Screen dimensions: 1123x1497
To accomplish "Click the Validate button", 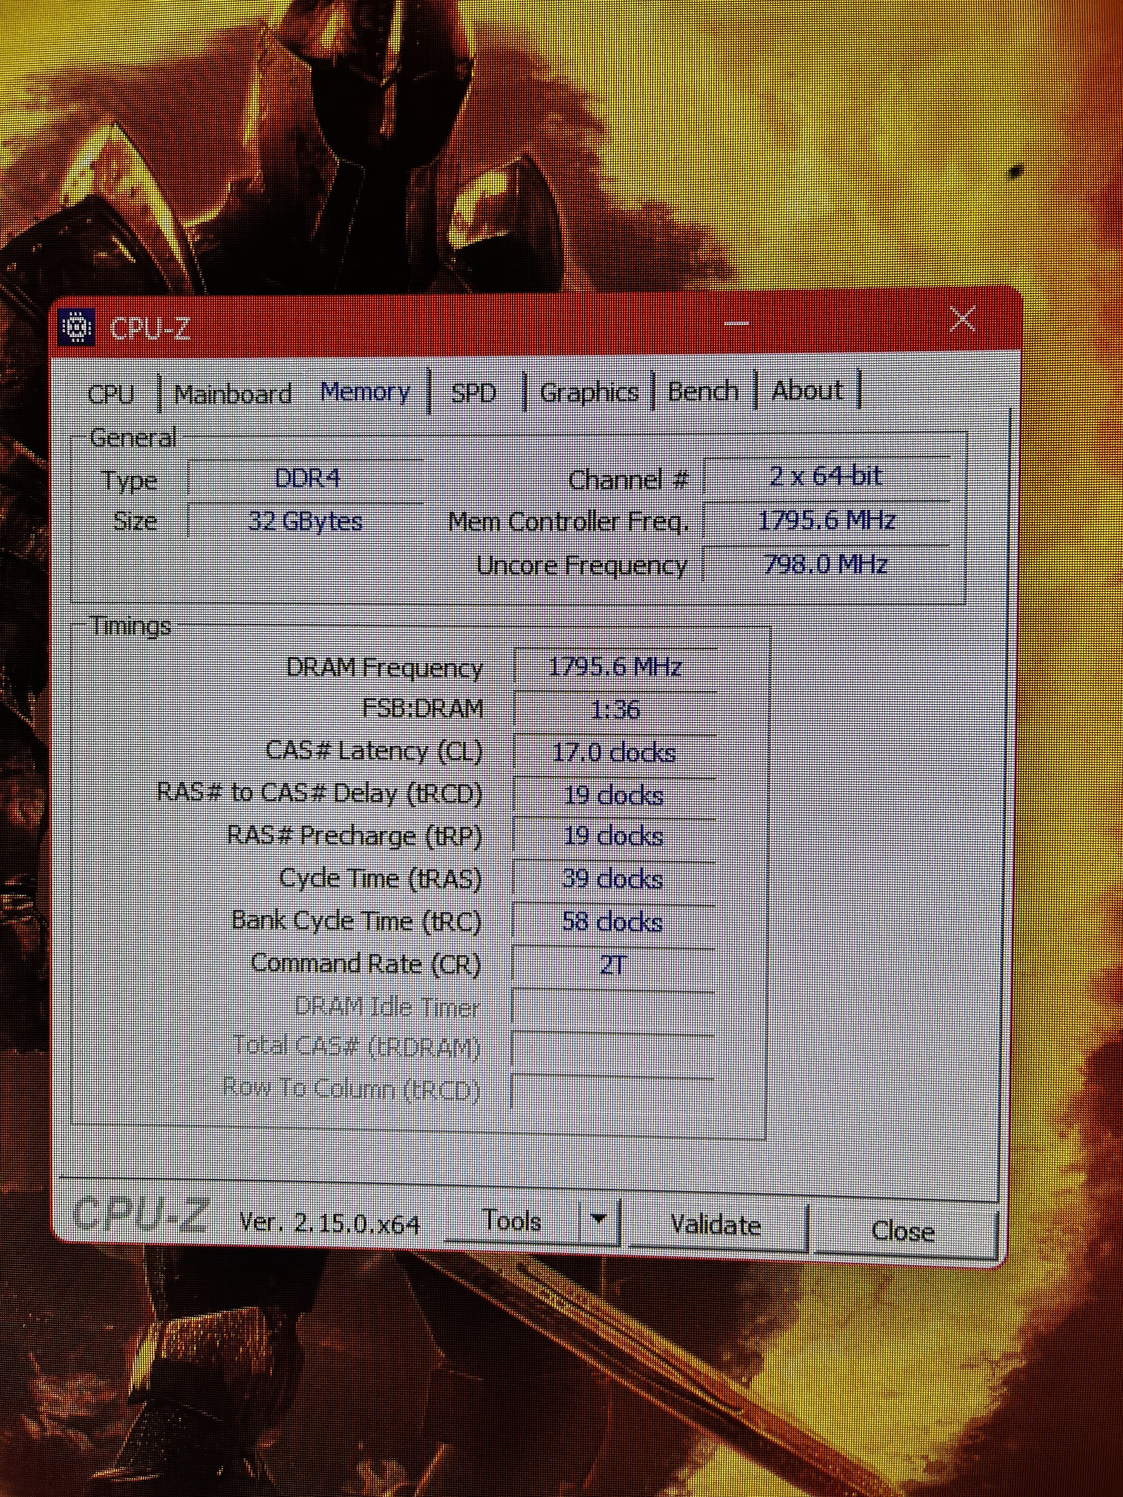I will pyautogui.click(x=716, y=1225).
